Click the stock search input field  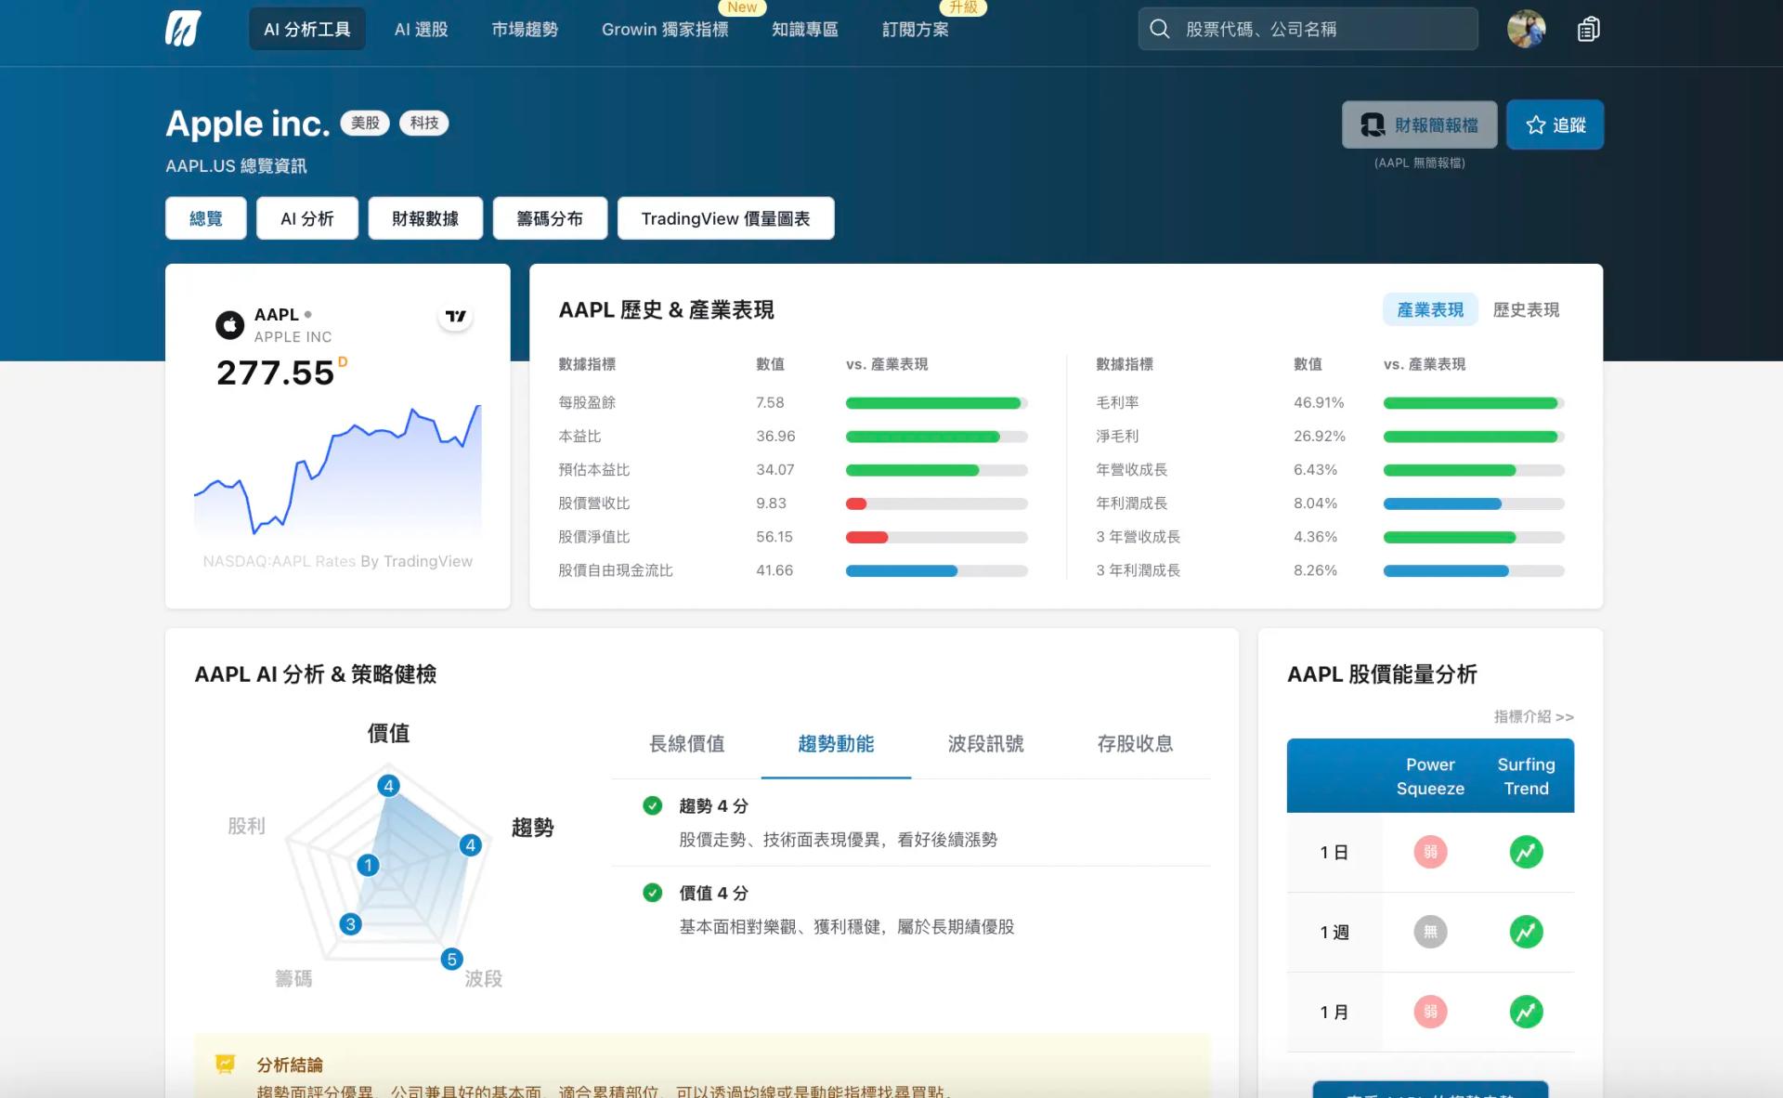click(1319, 29)
